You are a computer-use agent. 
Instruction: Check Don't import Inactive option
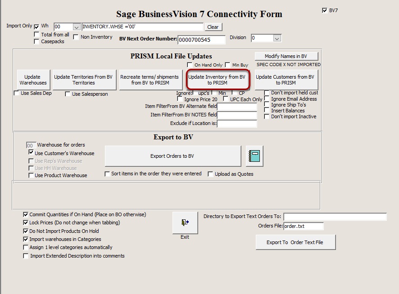coord(267,116)
